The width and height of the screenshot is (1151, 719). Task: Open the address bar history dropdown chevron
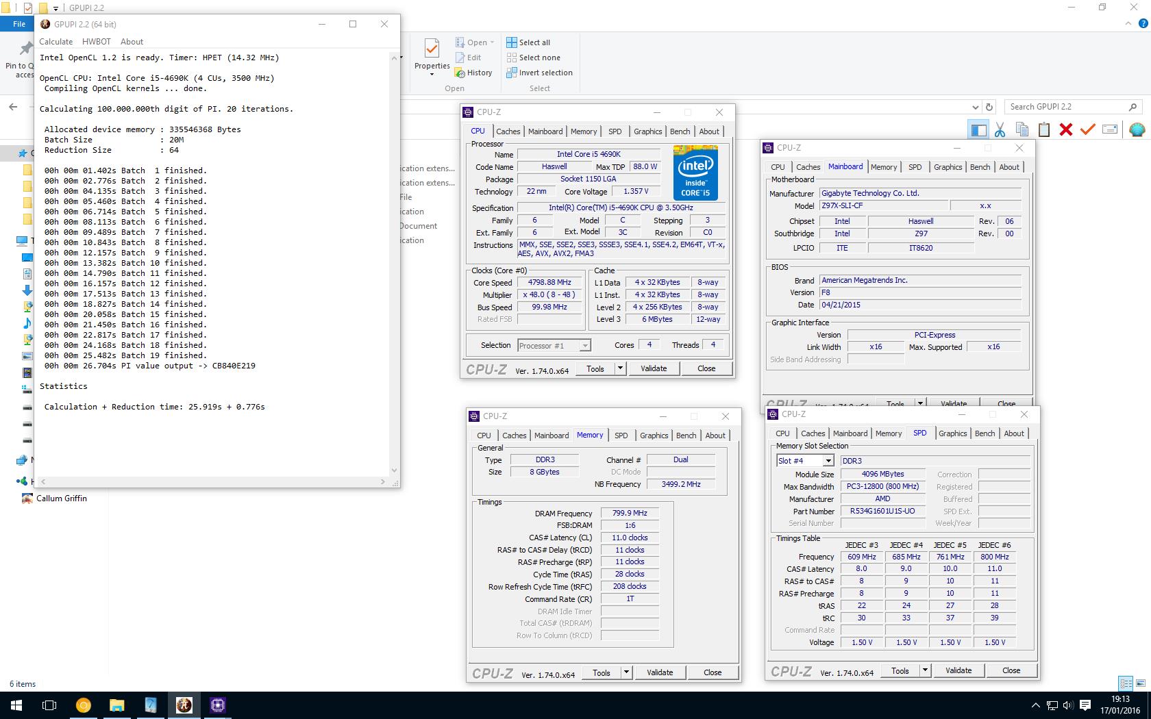click(x=976, y=107)
